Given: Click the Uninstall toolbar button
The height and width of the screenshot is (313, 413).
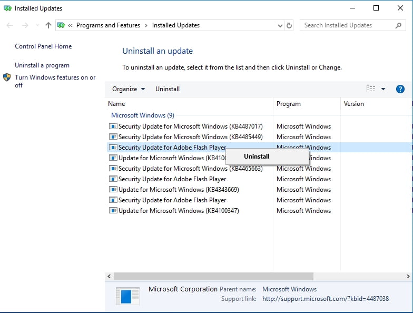Looking at the screenshot, I should [168, 89].
